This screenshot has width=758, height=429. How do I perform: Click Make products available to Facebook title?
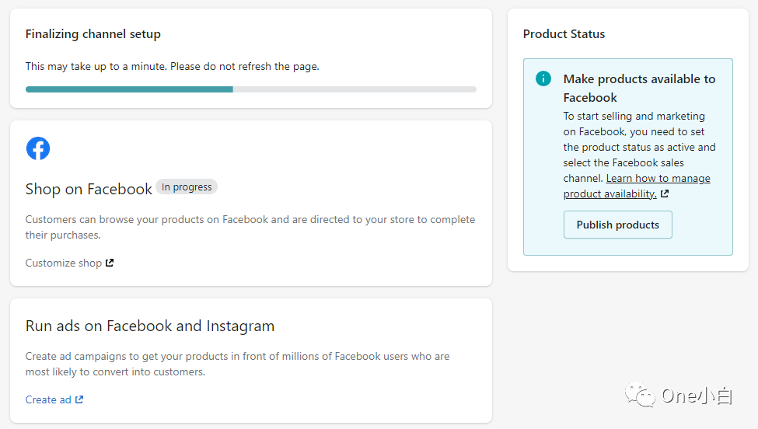pos(639,88)
